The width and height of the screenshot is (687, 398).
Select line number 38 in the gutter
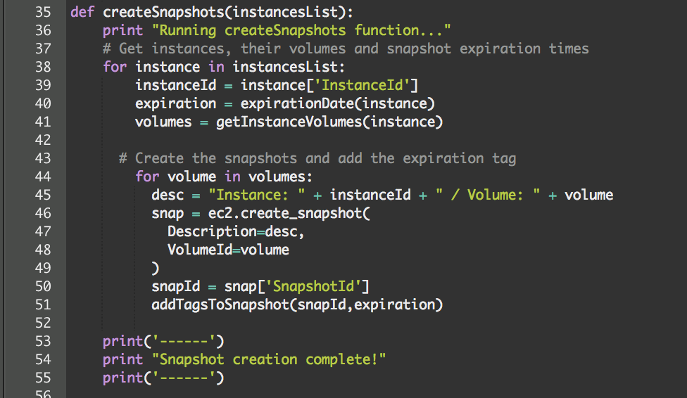click(x=42, y=67)
